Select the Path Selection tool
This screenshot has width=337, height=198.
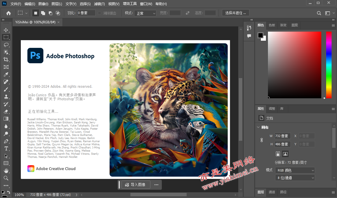click(6, 156)
